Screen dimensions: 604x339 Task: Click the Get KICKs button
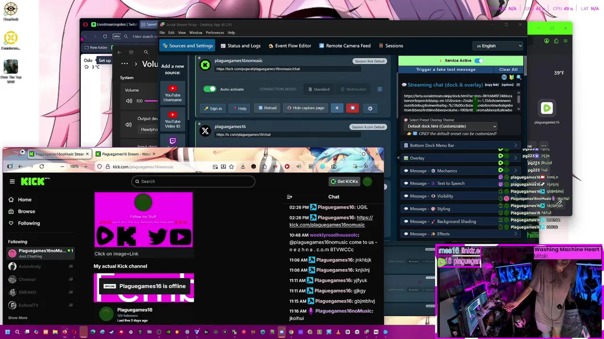344,181
